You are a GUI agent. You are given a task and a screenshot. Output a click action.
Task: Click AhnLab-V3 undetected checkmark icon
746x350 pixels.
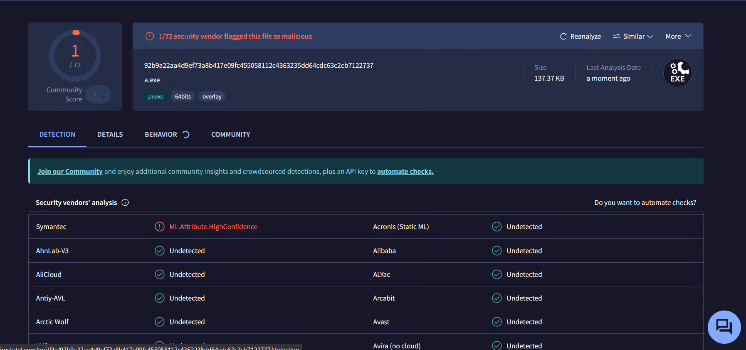(160, 251)
